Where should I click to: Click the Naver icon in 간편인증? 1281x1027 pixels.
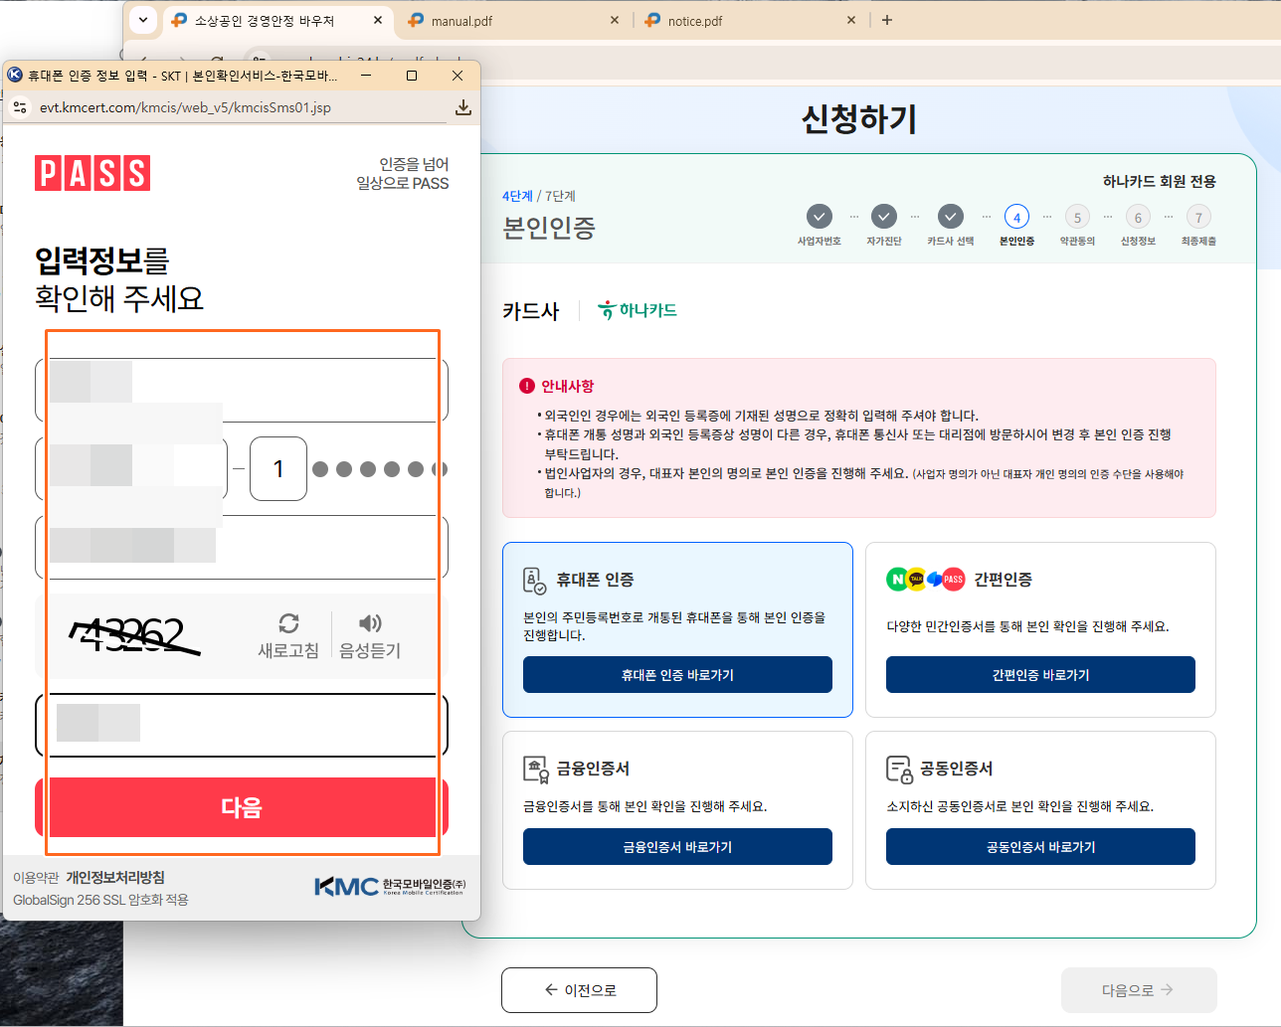pos(898,579)
